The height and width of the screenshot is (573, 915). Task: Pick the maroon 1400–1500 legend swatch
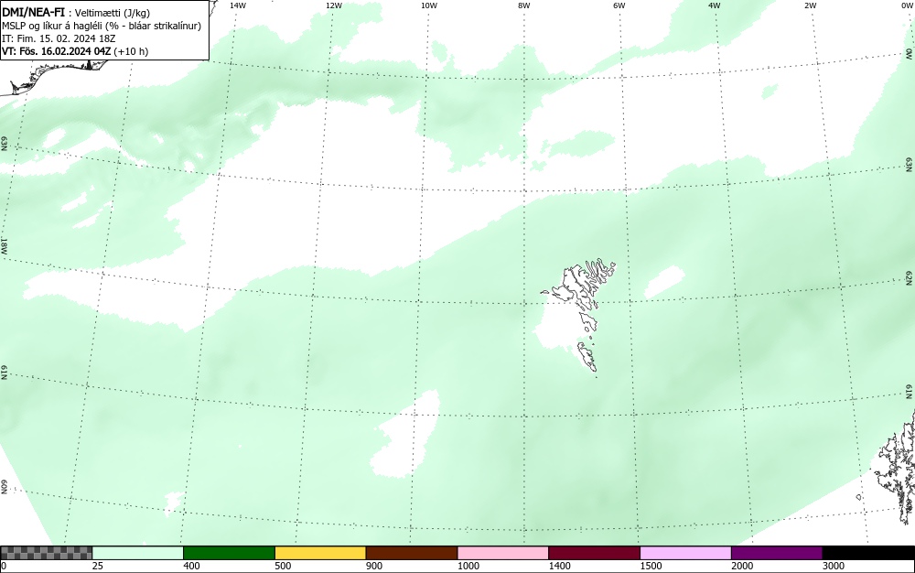594,553
